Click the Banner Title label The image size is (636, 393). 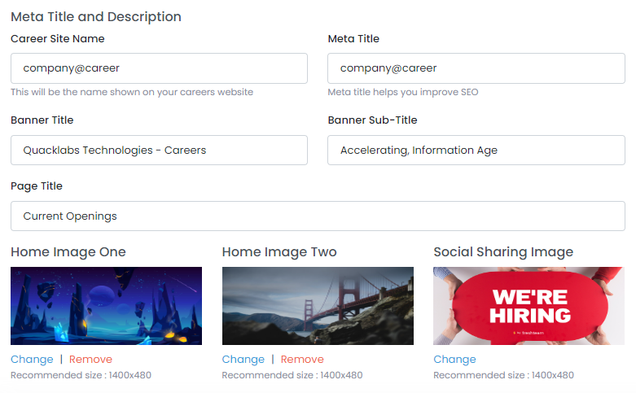pos(42,120)
